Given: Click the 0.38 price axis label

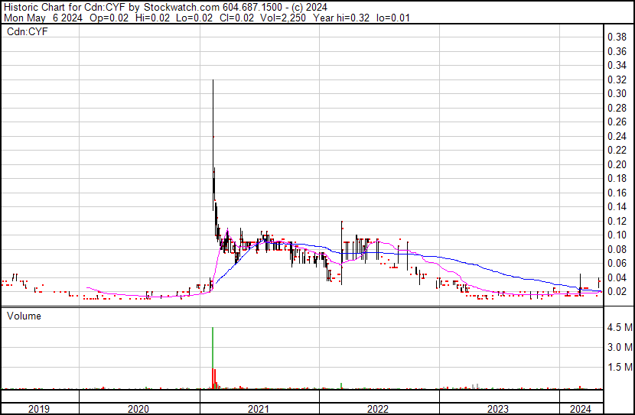Looking at the screenshot, I should [x=617, y=37].
